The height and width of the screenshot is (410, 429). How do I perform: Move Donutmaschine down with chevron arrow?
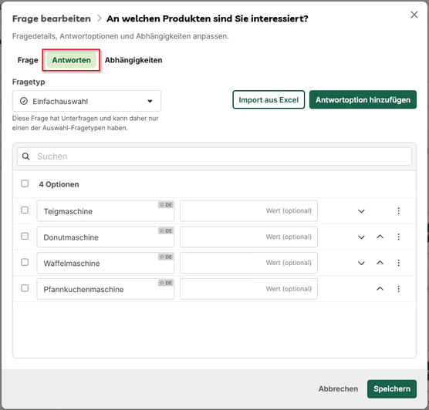[361, 237]
